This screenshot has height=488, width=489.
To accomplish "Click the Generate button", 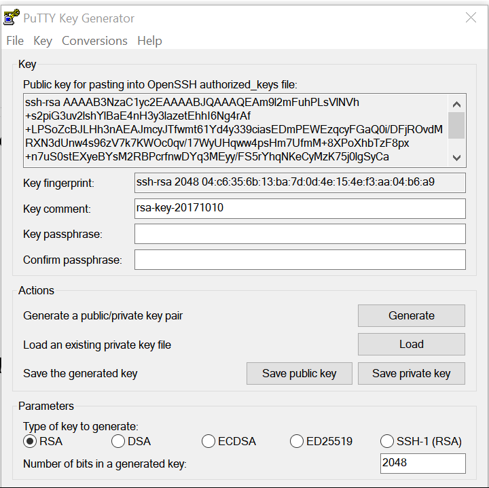I will 412,315.
